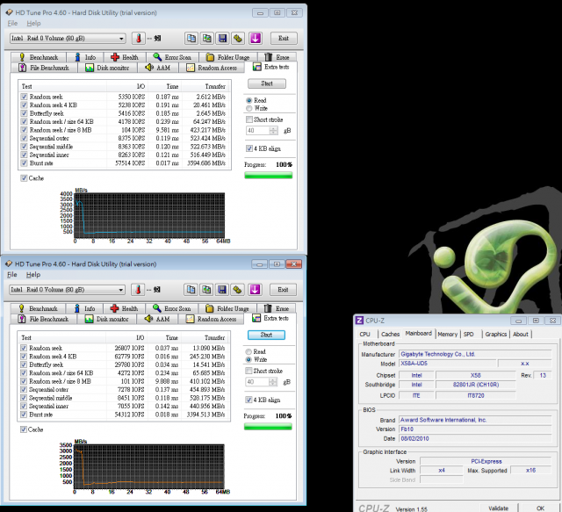Image resolution: width=562 pixels, height=512 pixels.
Task: Open options icon in upper HD Tune toolbar
Action: [238, 39]
